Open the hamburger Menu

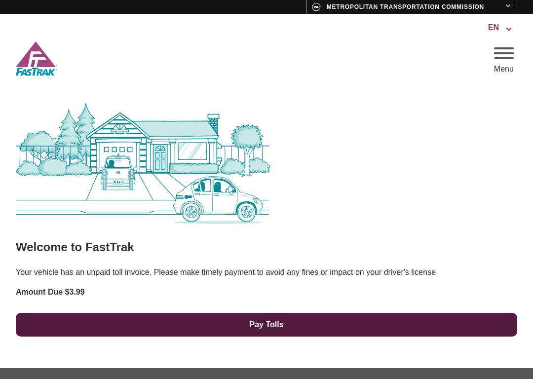tap(503, 60)
